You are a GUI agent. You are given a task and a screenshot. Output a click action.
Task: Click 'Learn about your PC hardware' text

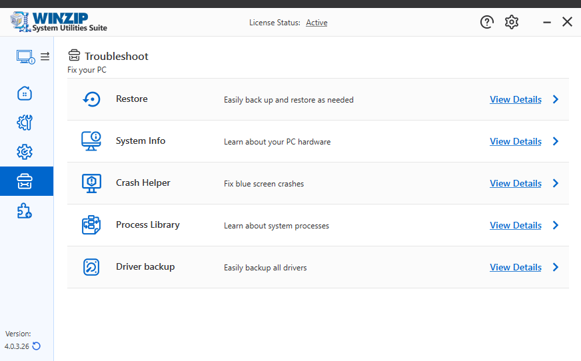click(277, 142)
